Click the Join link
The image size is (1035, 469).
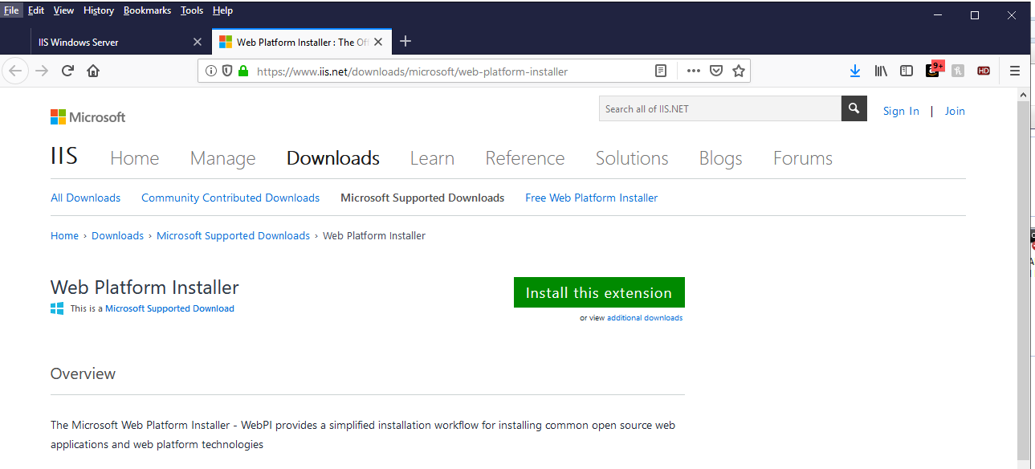955,111
